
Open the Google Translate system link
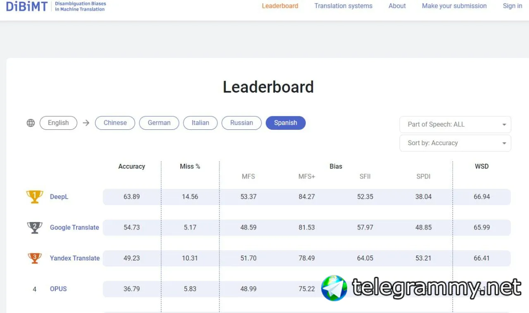tap(74, 227)
